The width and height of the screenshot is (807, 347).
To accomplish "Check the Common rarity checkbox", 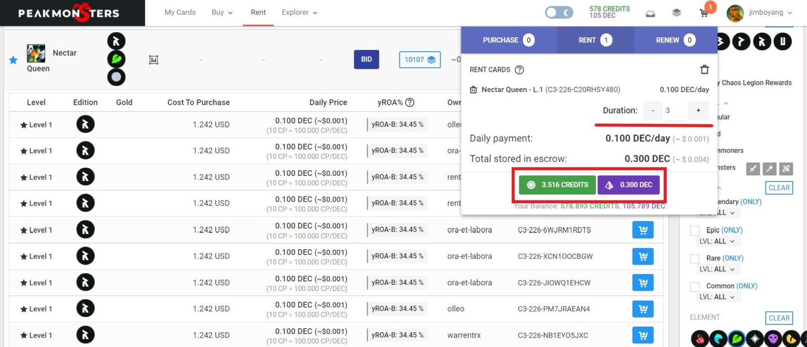I will tap(695, 286).
